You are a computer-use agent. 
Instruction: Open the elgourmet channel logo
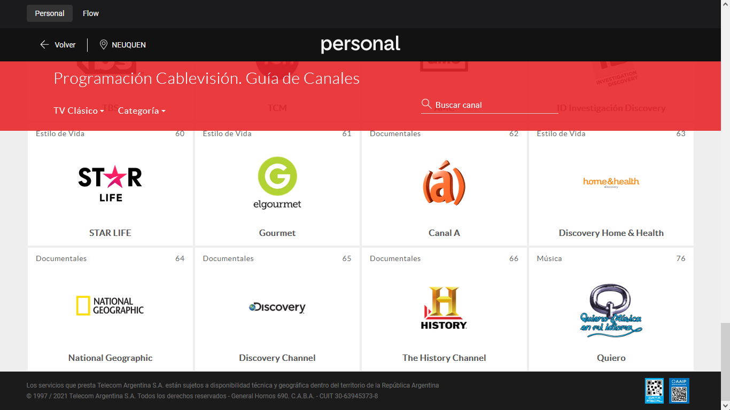point(277,183)
